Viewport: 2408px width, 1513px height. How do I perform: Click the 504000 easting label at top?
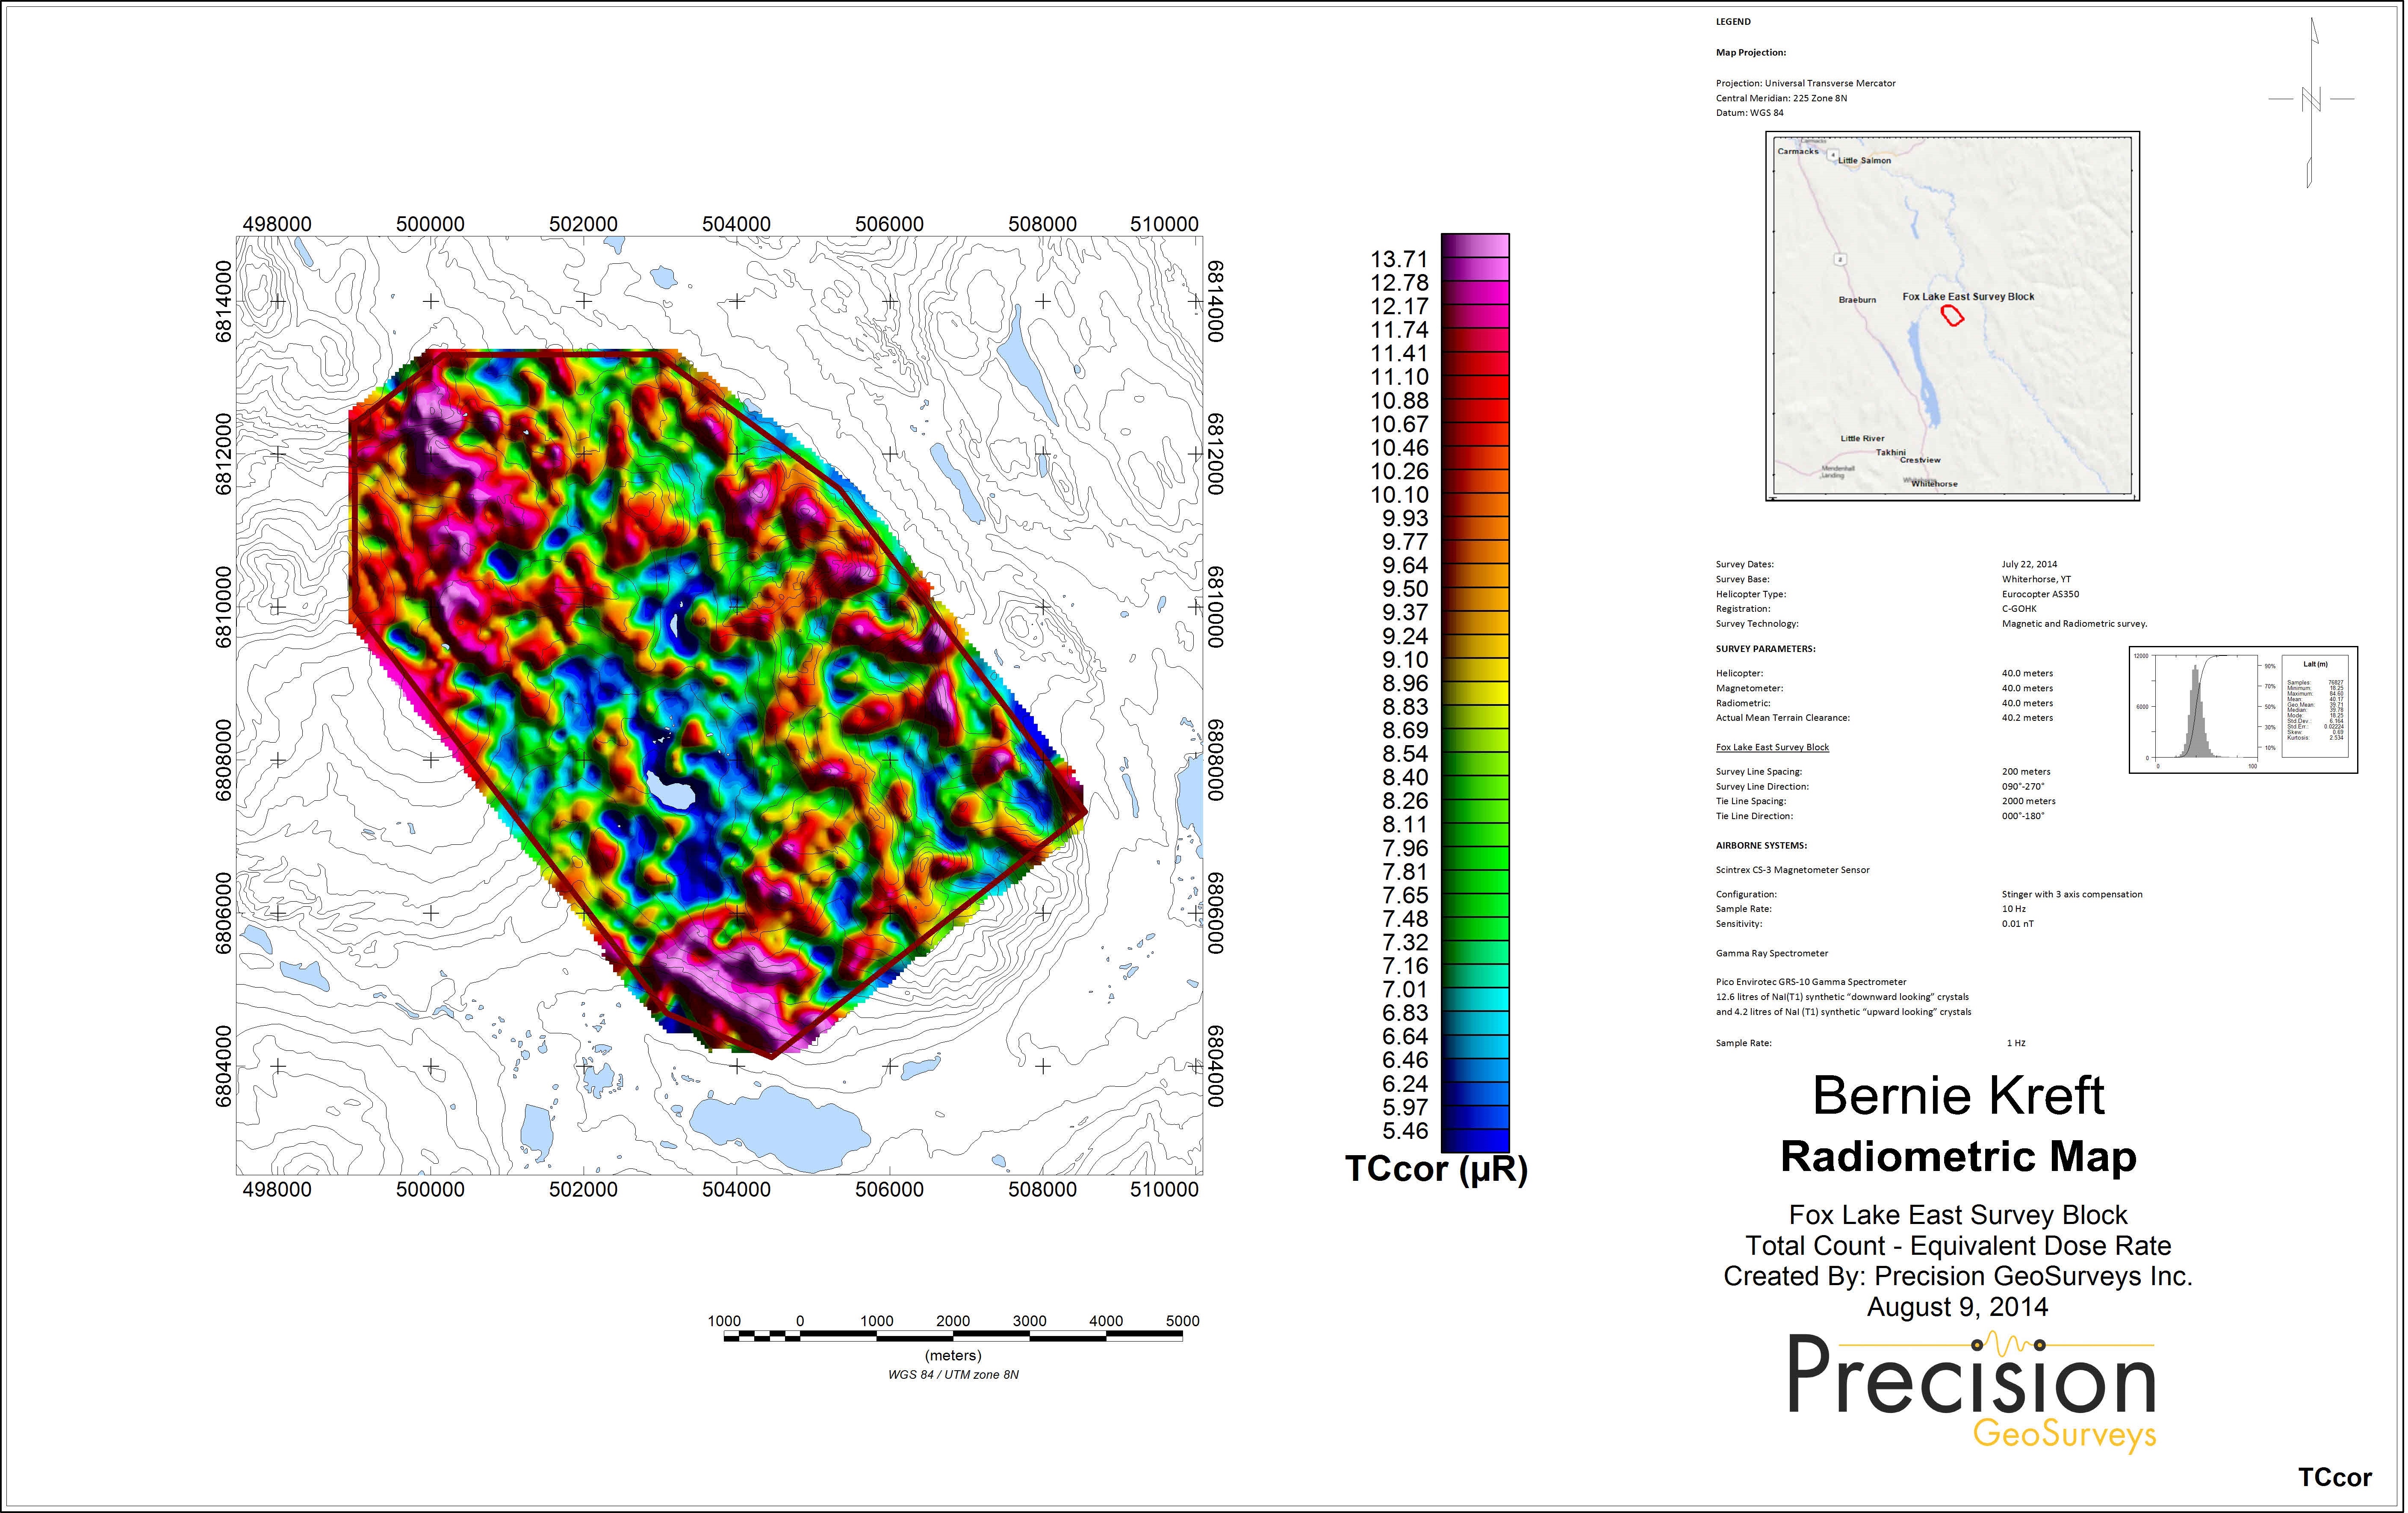736,224
